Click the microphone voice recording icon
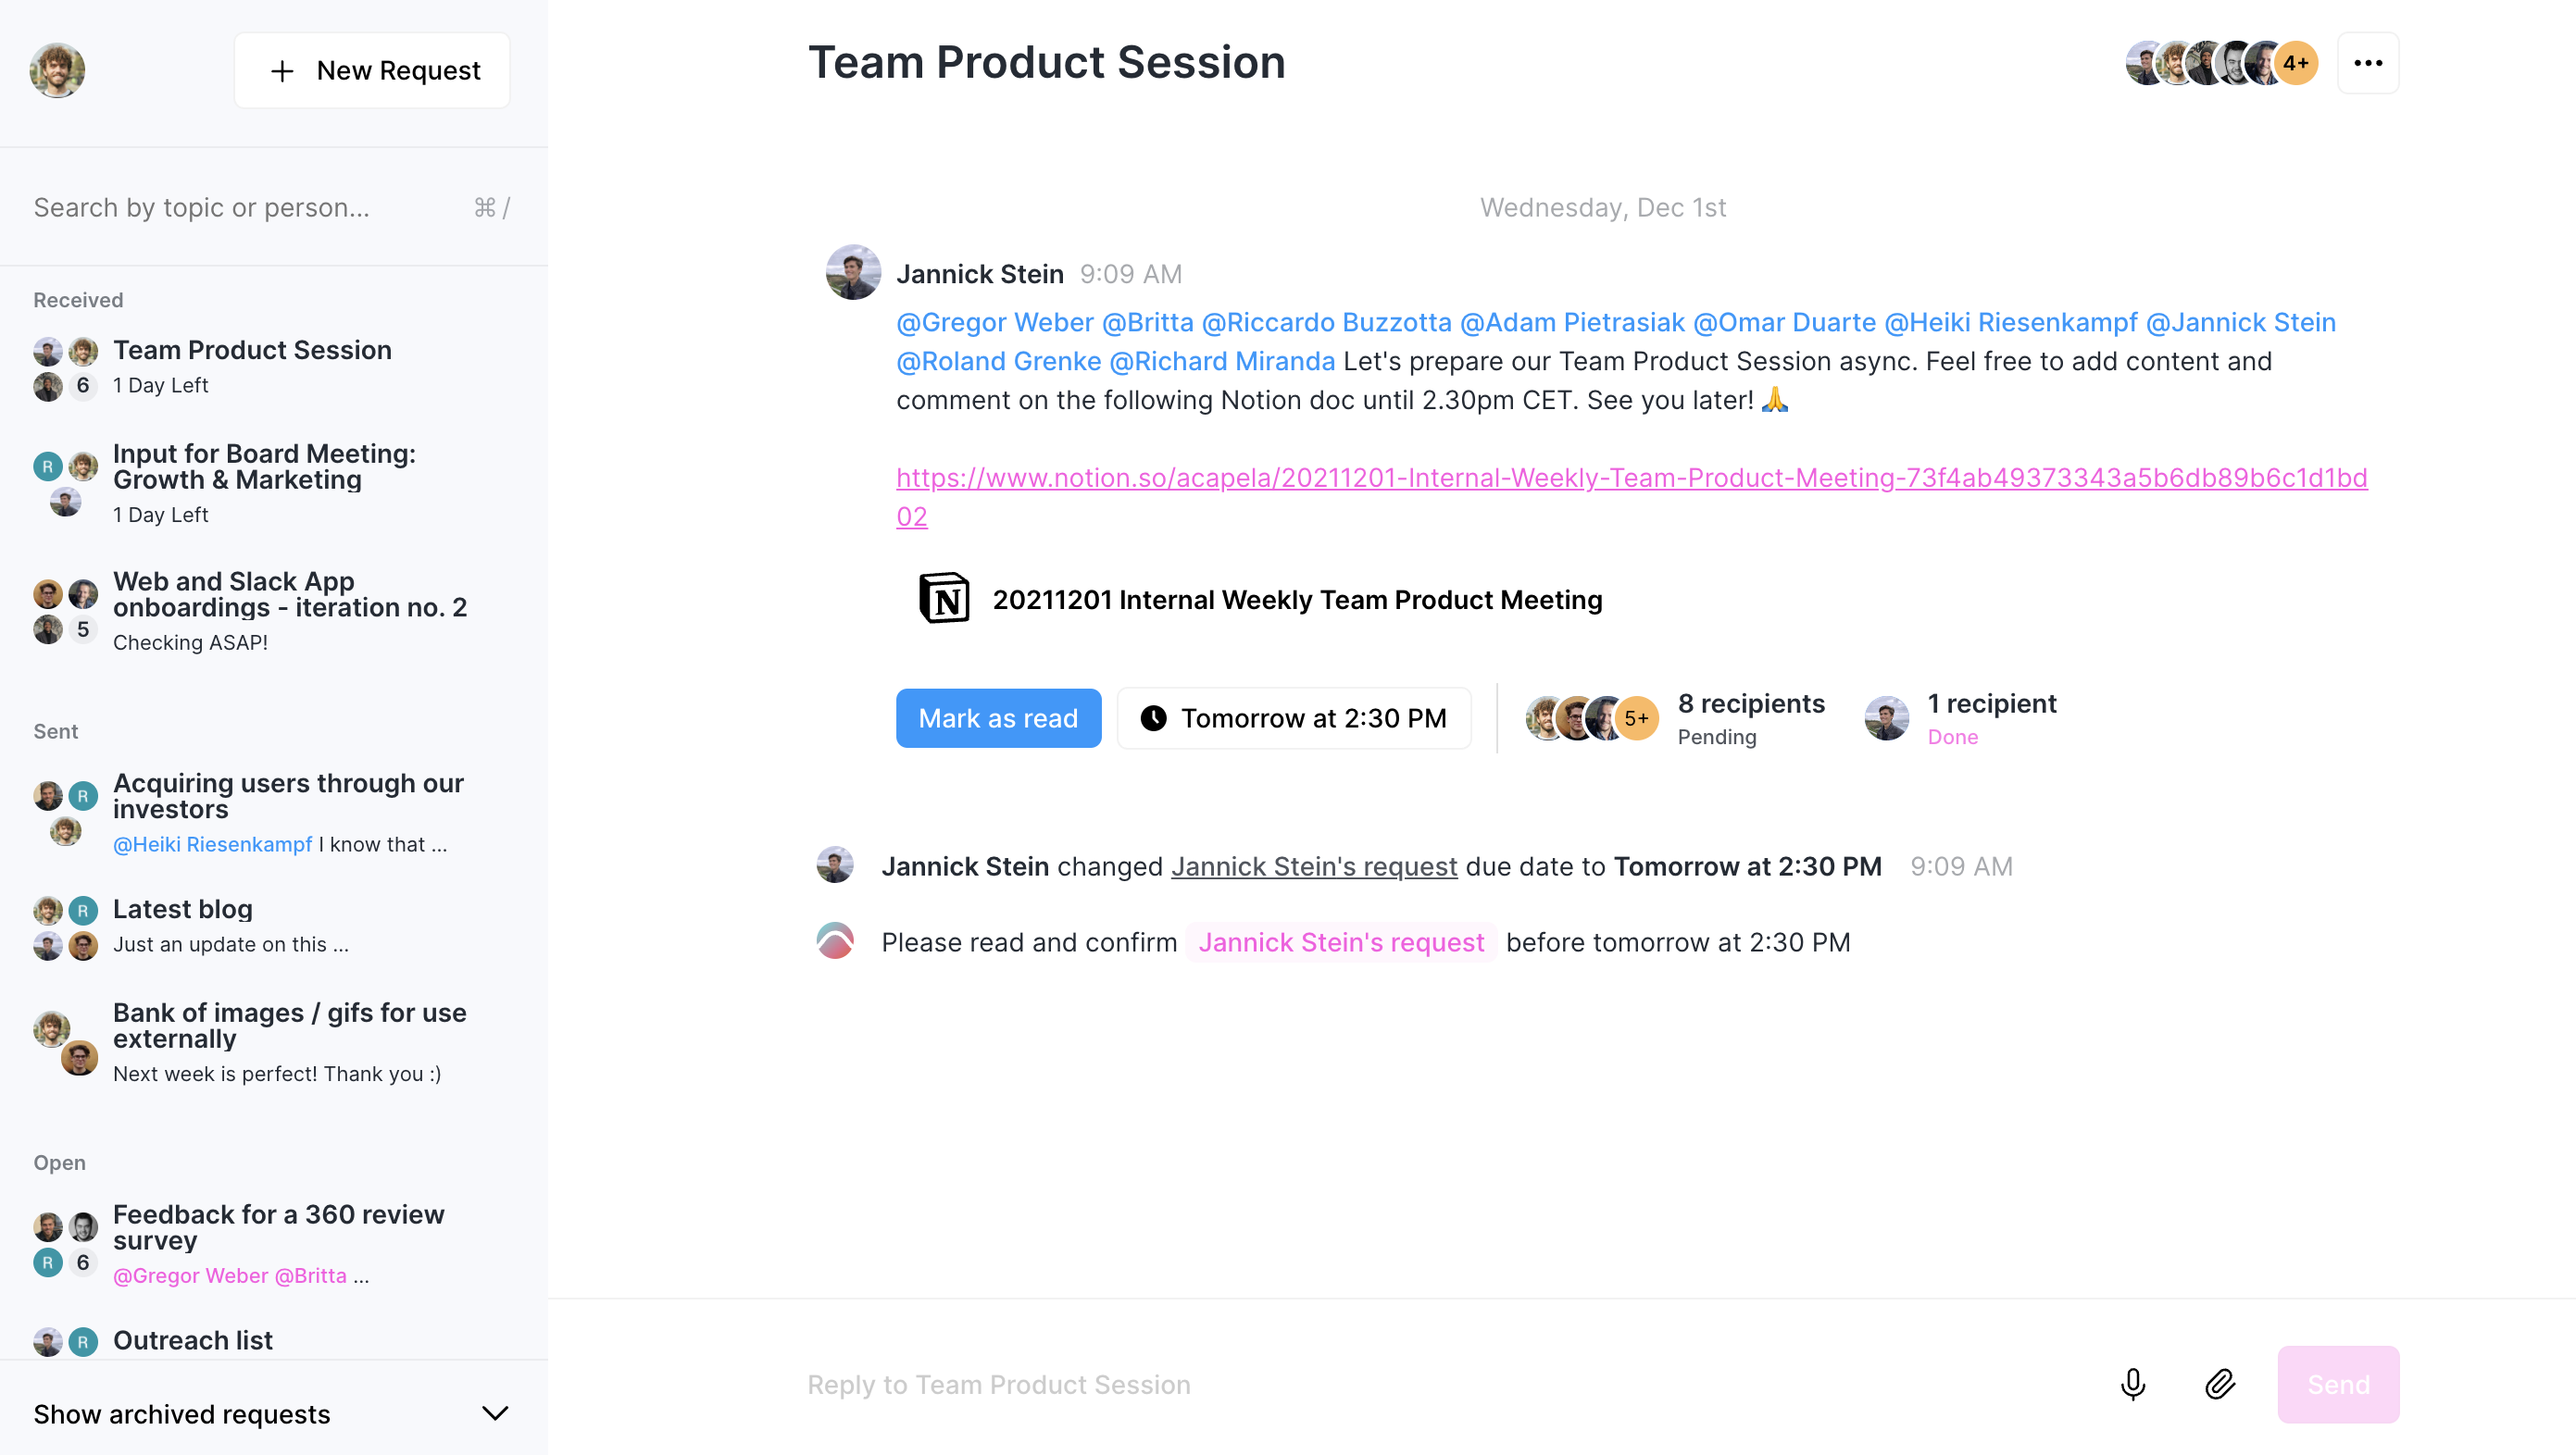 coord(2132,1384)
